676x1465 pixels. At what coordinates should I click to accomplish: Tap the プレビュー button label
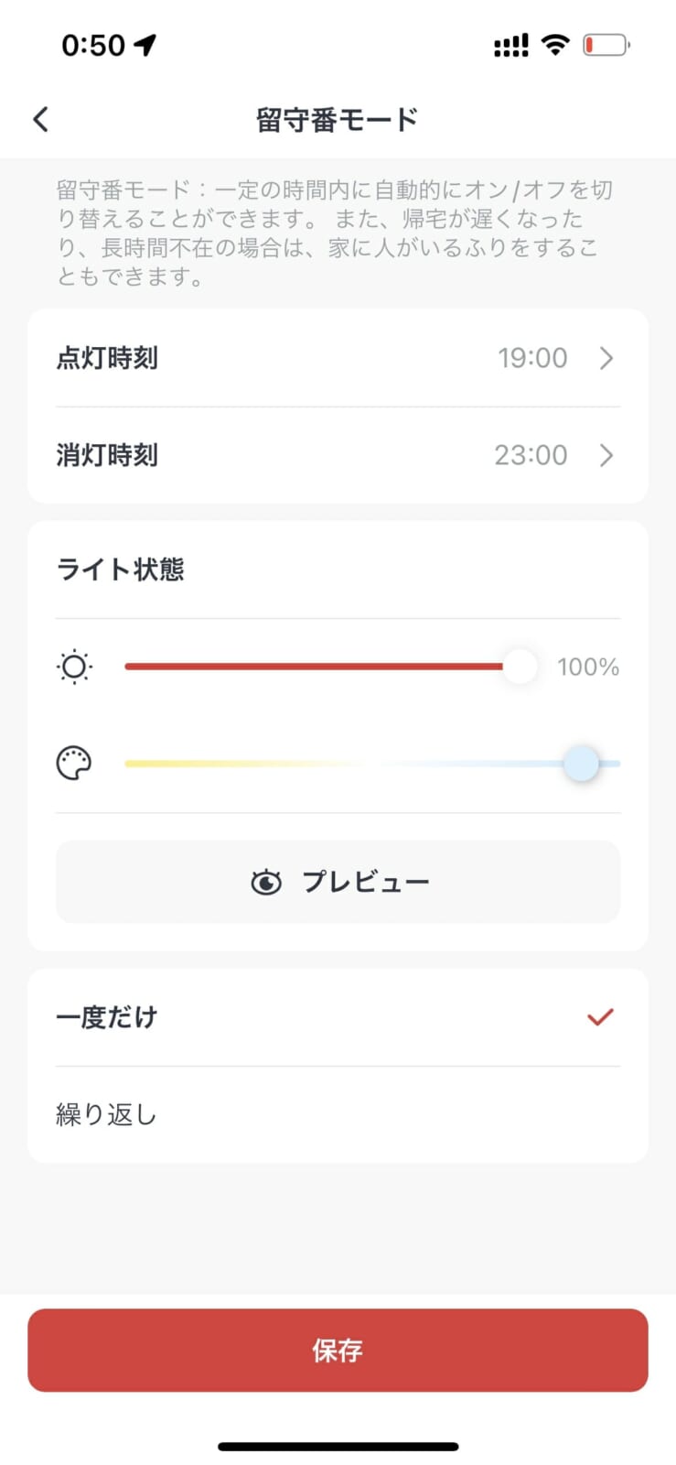point(365,882)
